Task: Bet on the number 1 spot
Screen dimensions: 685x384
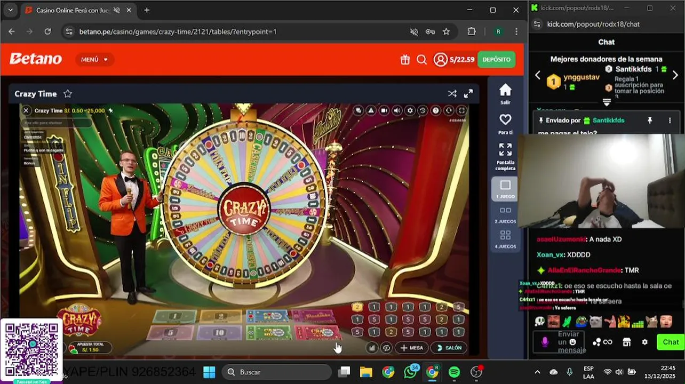Action: [x=174, y=316]
